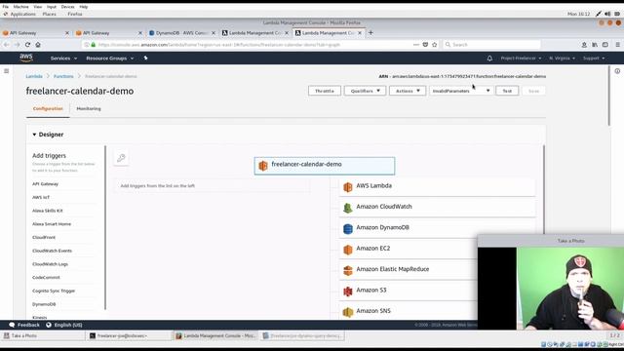The width and height of the screenshot is (624, 351).
Task: Click the Test button
Action: click(x=507, y=91)
